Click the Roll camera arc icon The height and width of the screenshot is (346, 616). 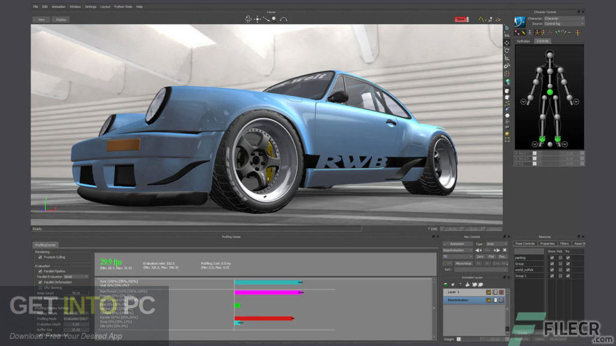tap(284, 19)
